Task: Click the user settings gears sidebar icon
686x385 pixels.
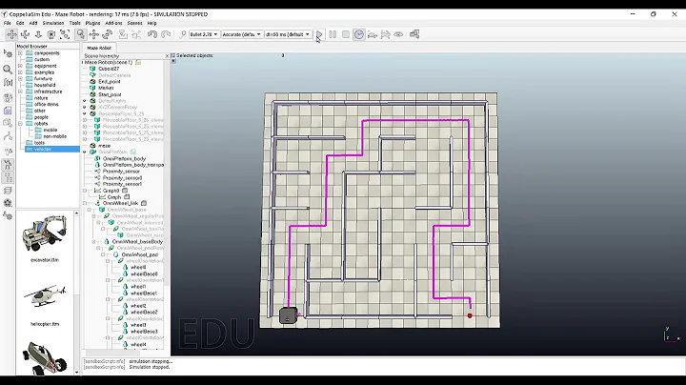Action: [x=8, y=215]
